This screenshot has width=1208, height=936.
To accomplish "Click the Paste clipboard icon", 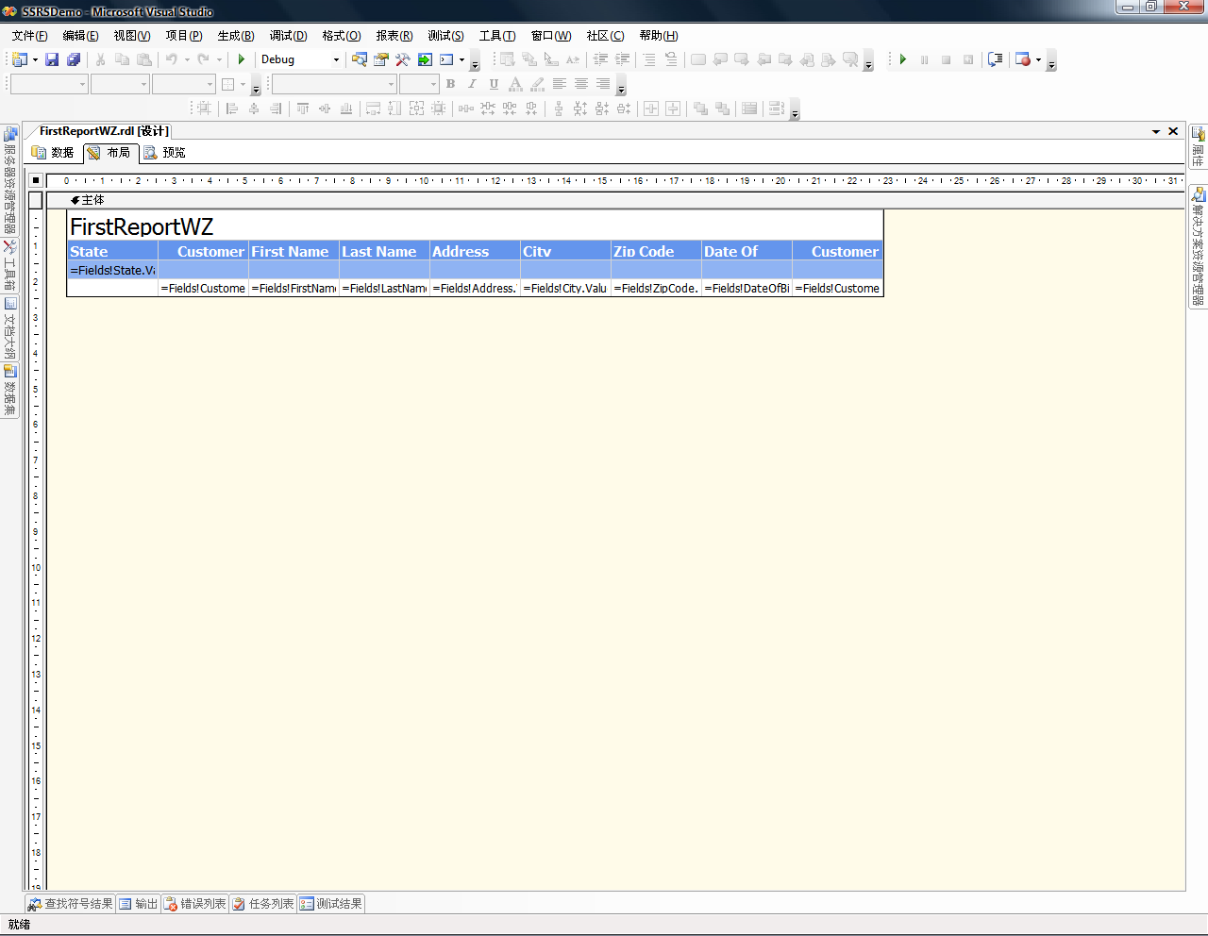I will coord(143,59).
